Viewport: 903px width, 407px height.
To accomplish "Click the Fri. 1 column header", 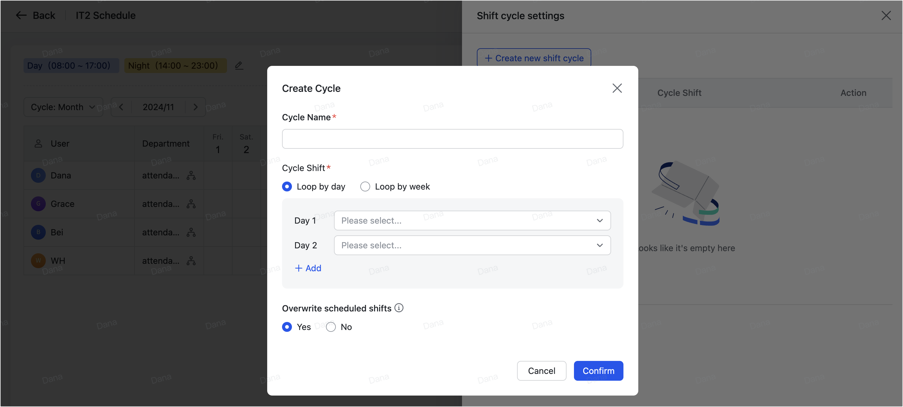I will click(218, 144).
